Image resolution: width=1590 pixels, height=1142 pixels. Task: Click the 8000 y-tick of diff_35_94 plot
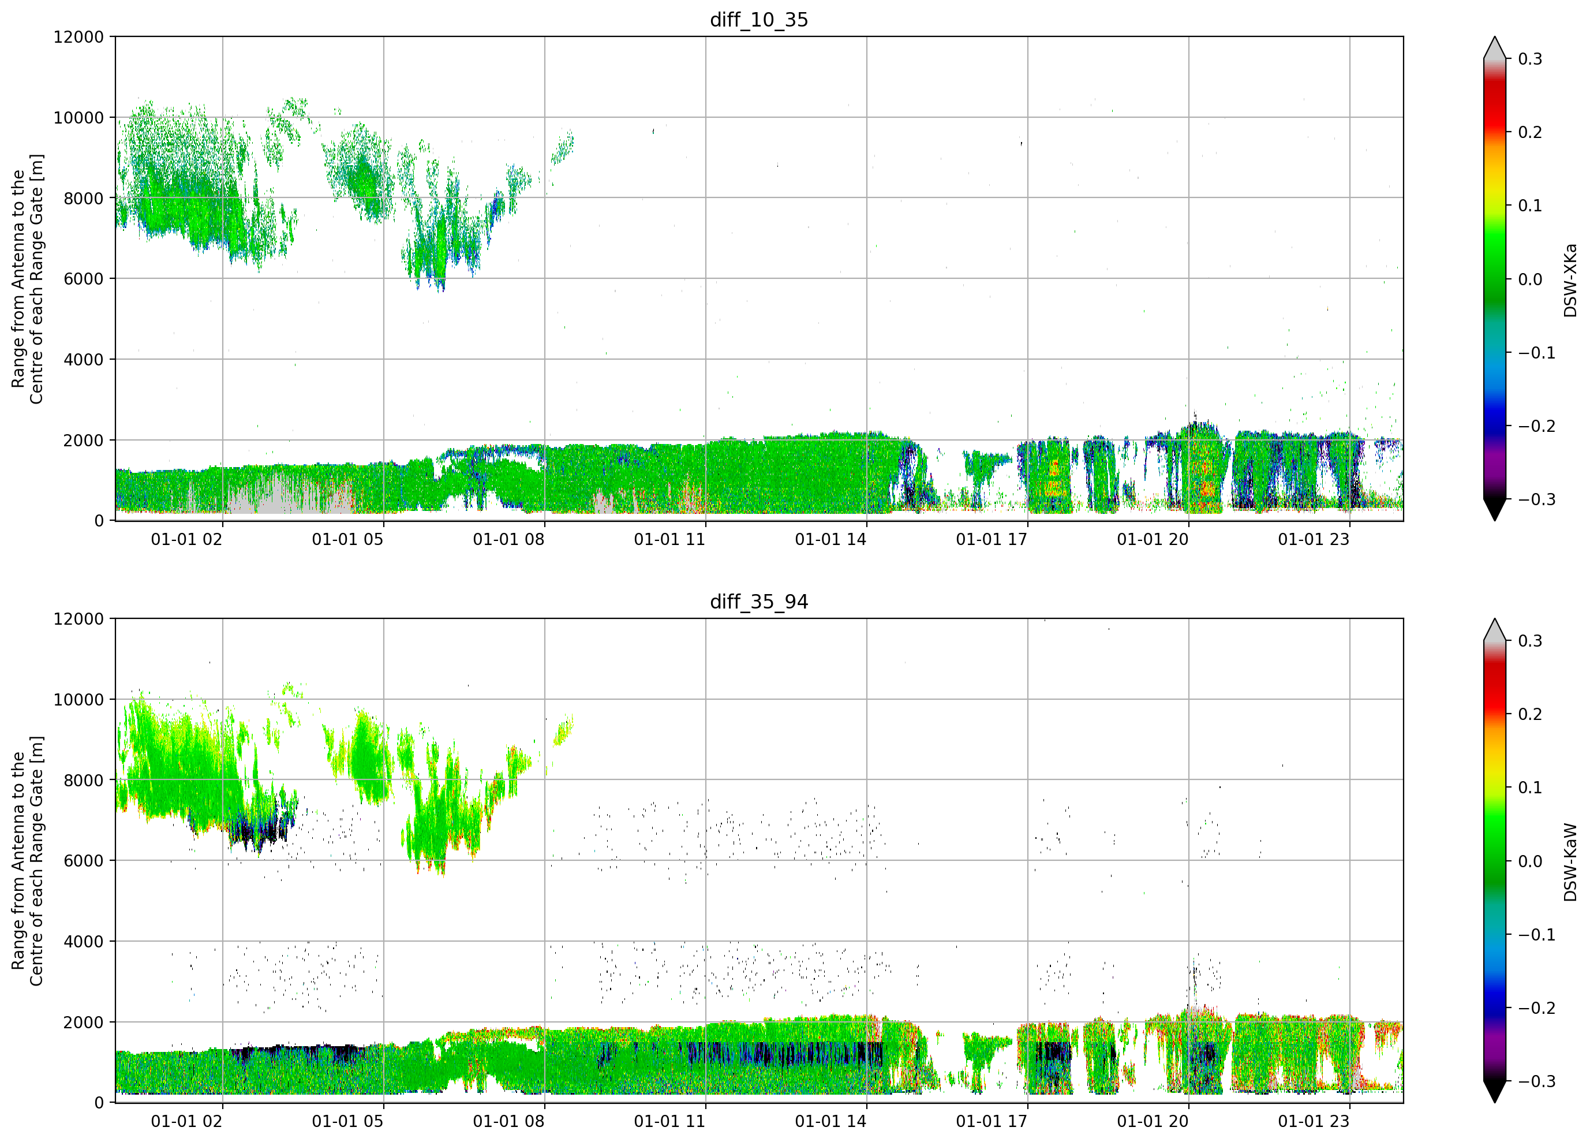tap(84, 781)
